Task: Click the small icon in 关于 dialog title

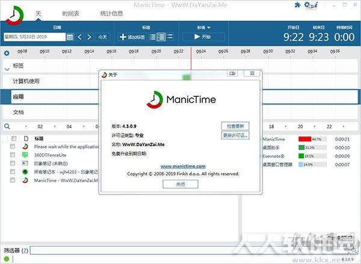Action: (104, 75)
